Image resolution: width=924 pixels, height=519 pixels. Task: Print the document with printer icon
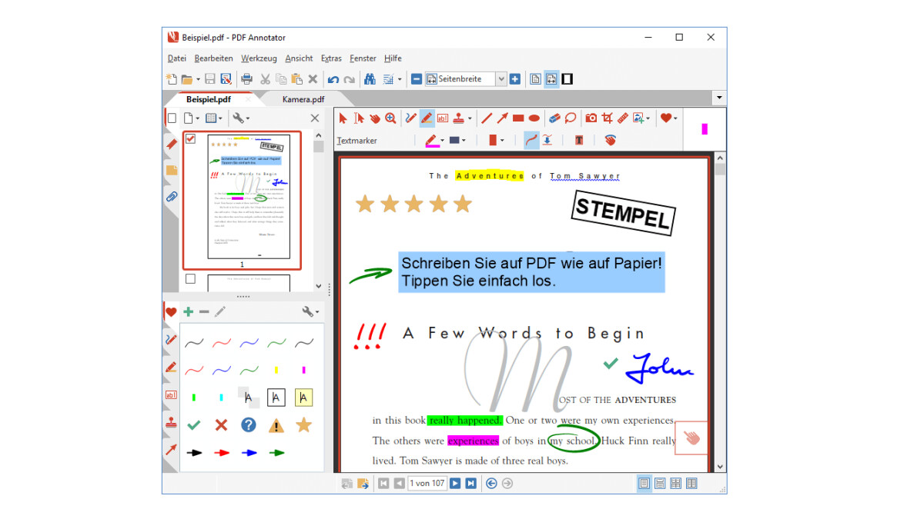pyautogui.click(x=247, y=79)
